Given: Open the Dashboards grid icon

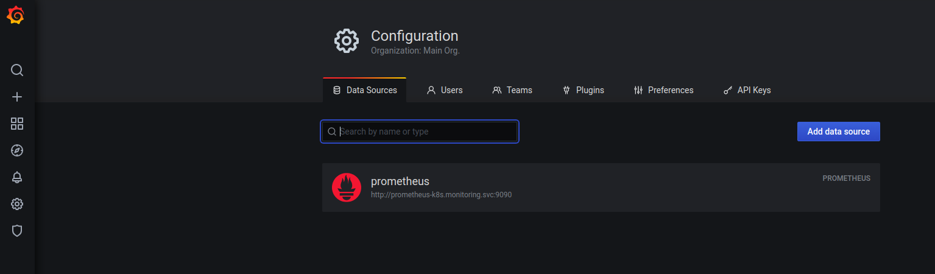Looking at the screenshot, I should [17, 124].
